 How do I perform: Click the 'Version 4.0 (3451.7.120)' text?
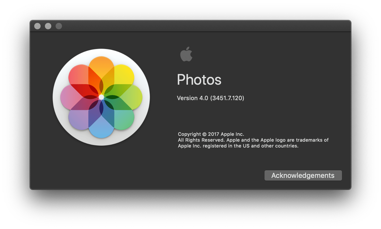211,98
